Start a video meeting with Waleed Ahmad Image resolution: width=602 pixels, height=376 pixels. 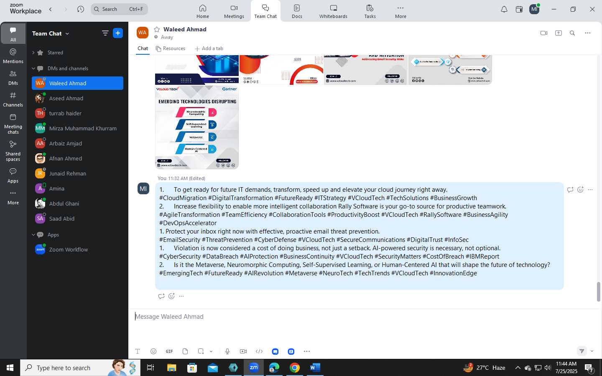coord(544,33)
